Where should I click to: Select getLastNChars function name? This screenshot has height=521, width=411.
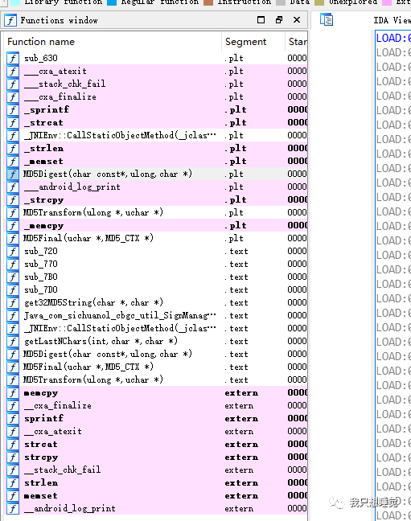101,341
